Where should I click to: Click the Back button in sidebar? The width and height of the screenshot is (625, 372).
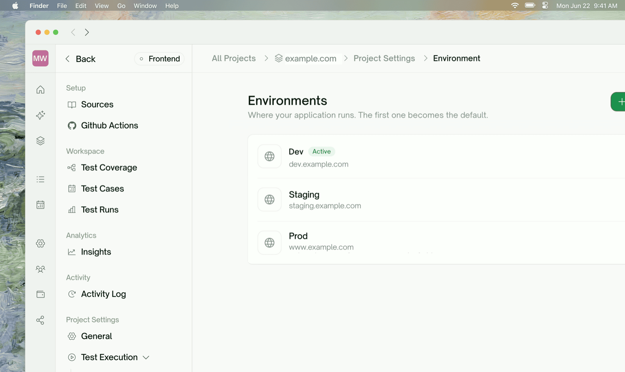point(80,59)
